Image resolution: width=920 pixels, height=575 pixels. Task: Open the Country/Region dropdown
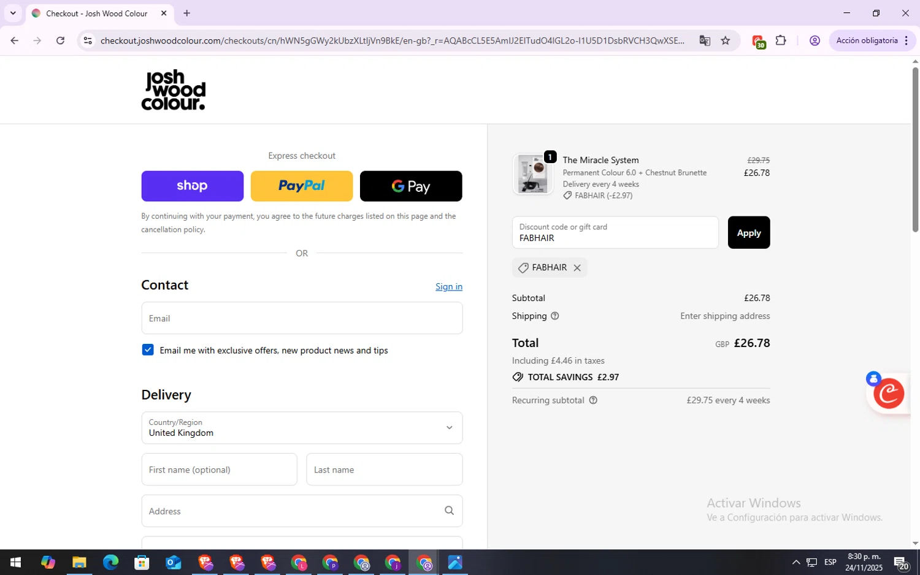point(302,428)
